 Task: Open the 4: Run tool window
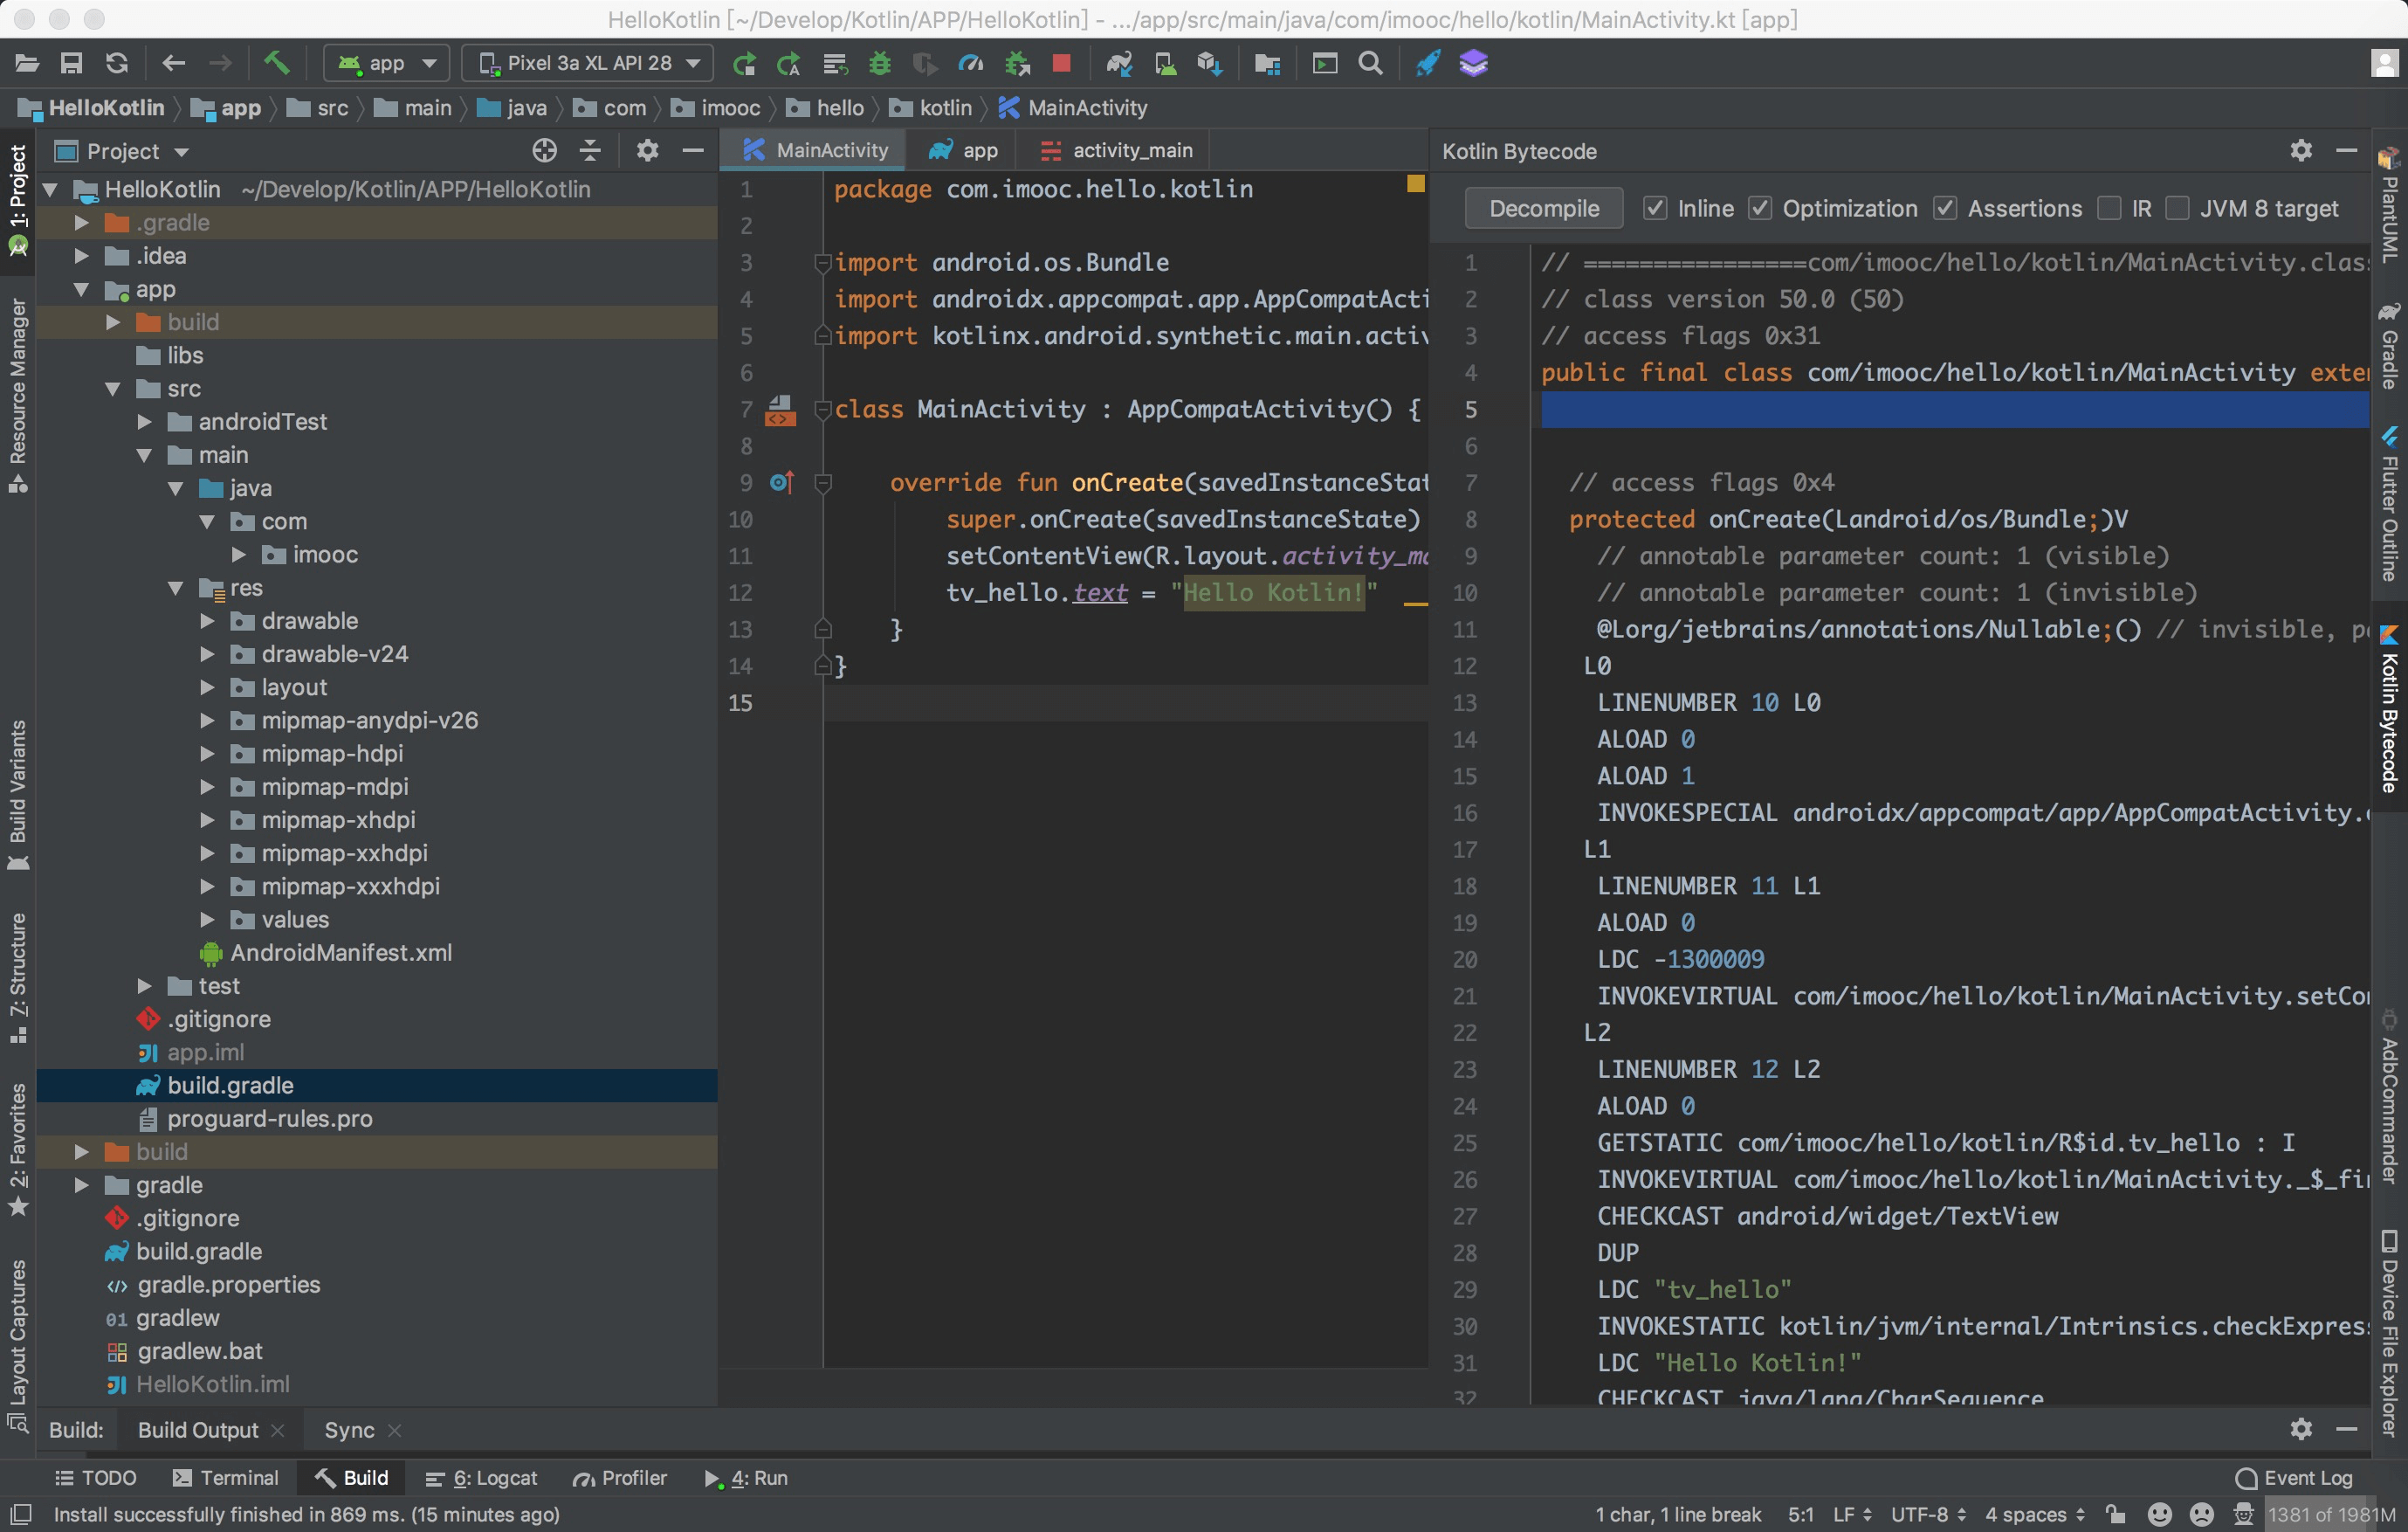[746, 1477]
